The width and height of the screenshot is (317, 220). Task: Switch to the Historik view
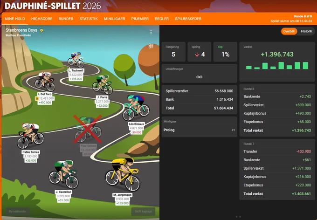(x=306, y=31)
